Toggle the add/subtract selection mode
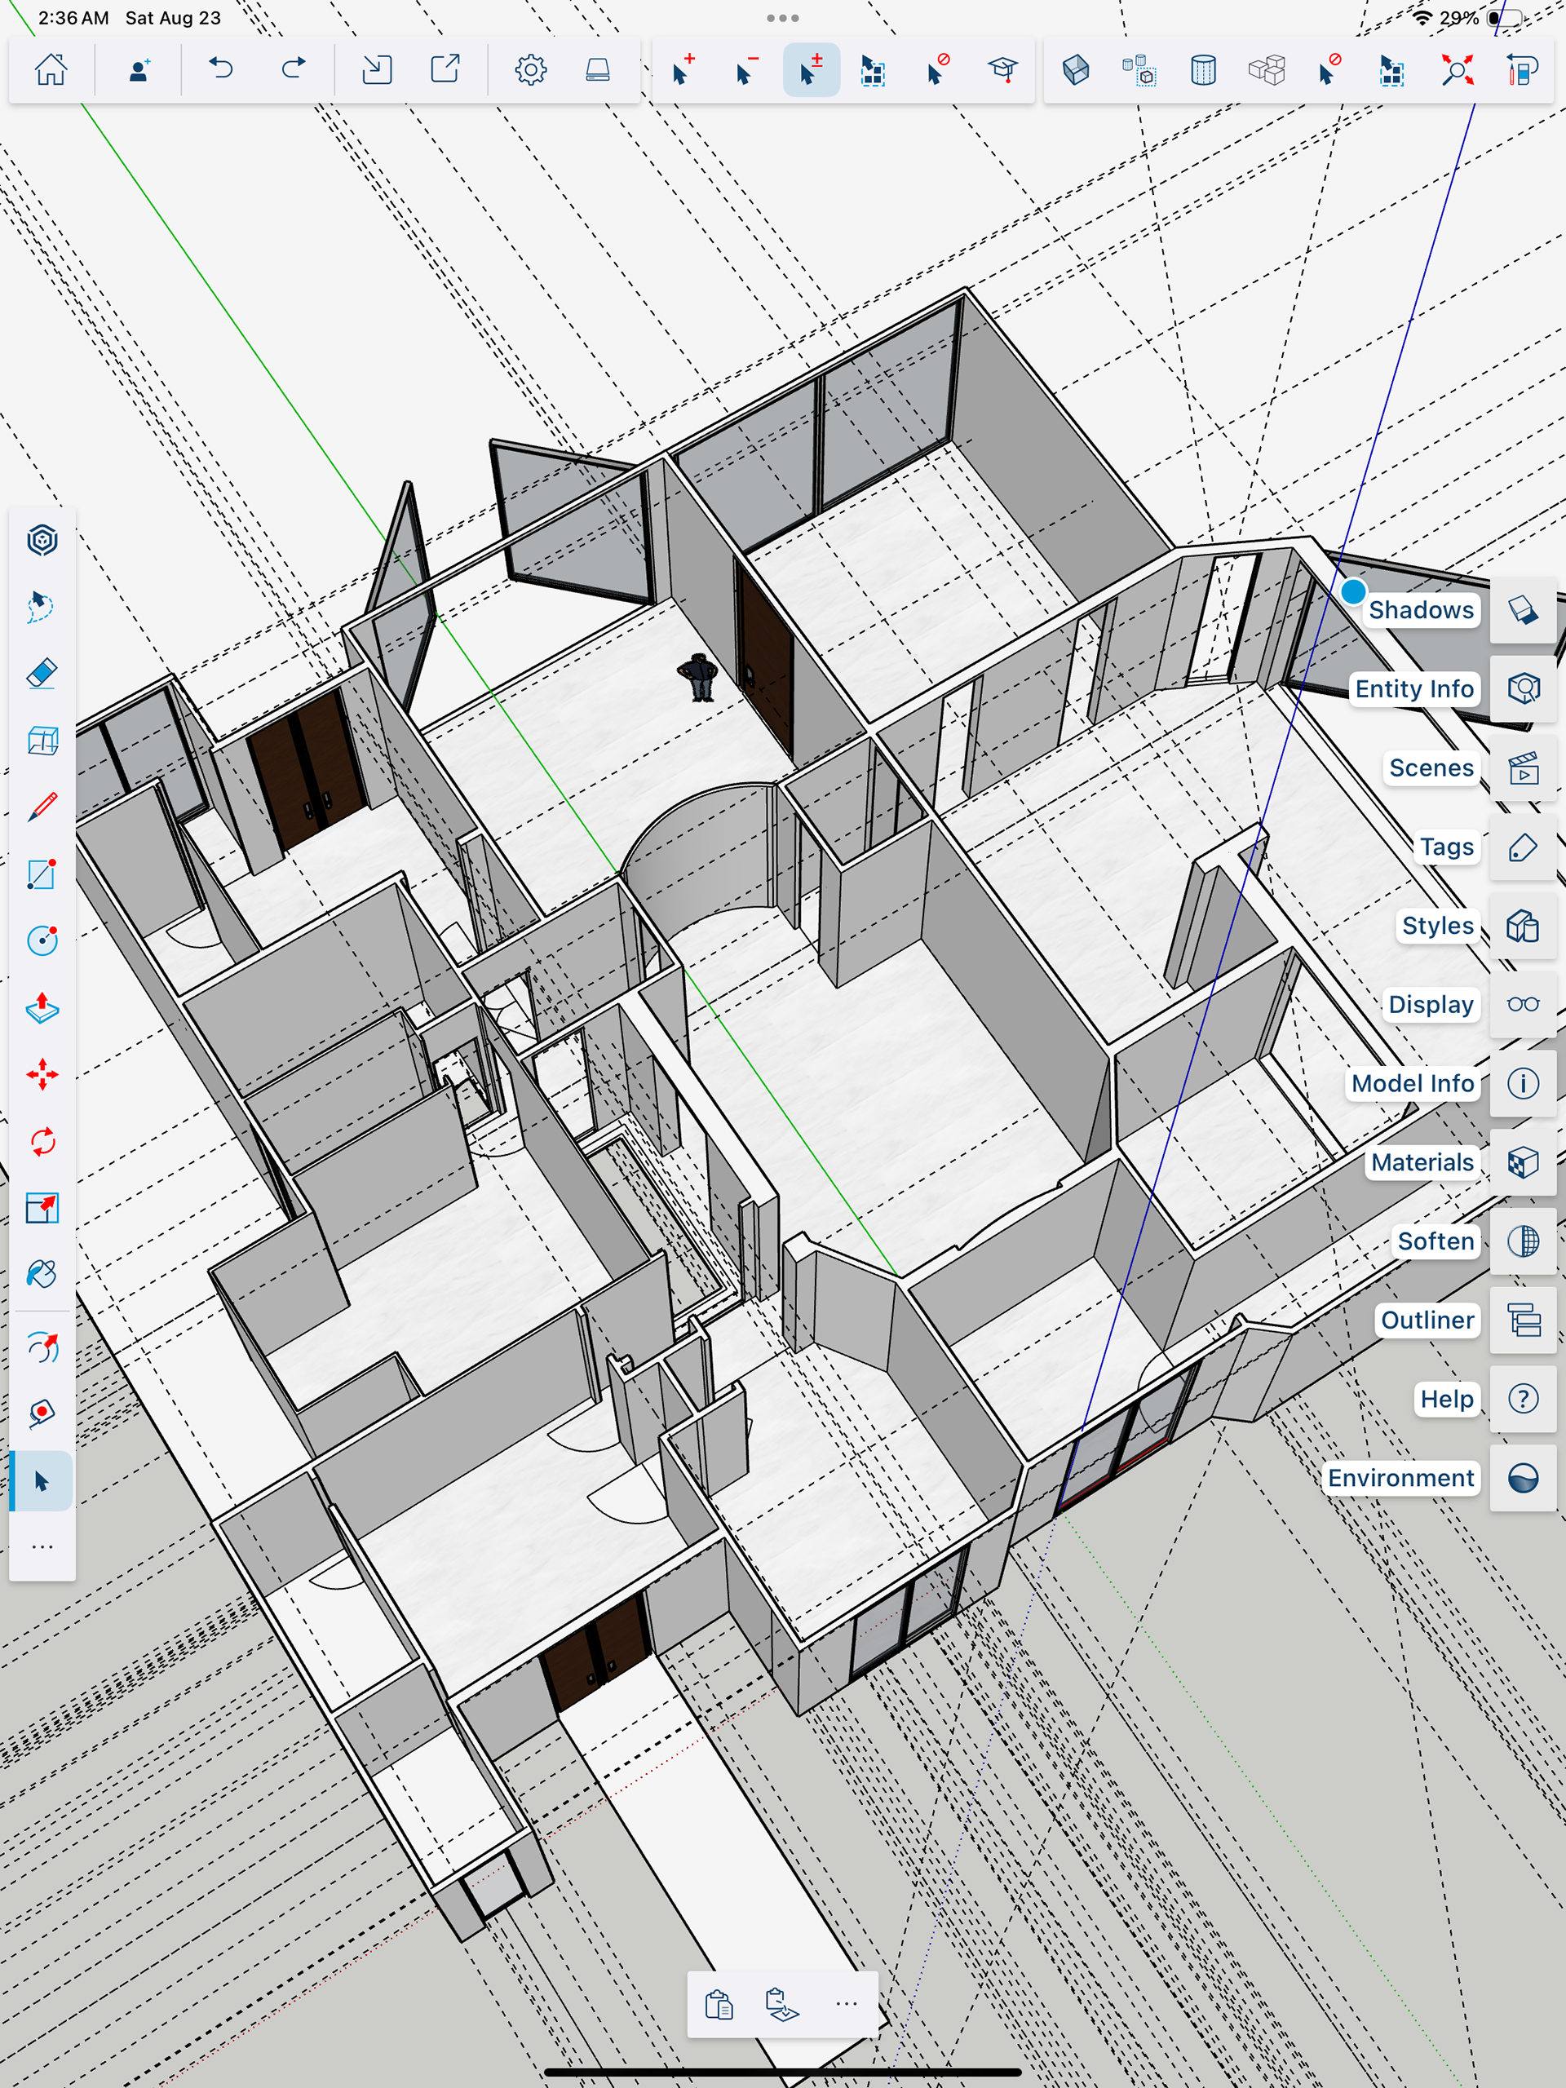Viewport: 1566px width, 2088px height. 810,70
